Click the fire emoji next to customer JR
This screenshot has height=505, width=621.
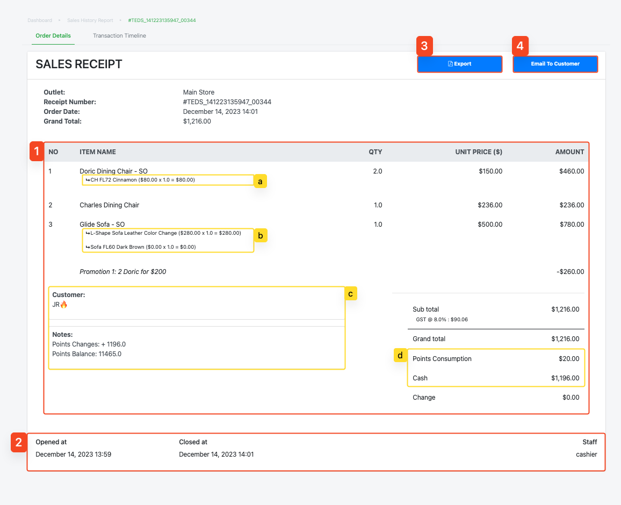(x=64, y=305)
